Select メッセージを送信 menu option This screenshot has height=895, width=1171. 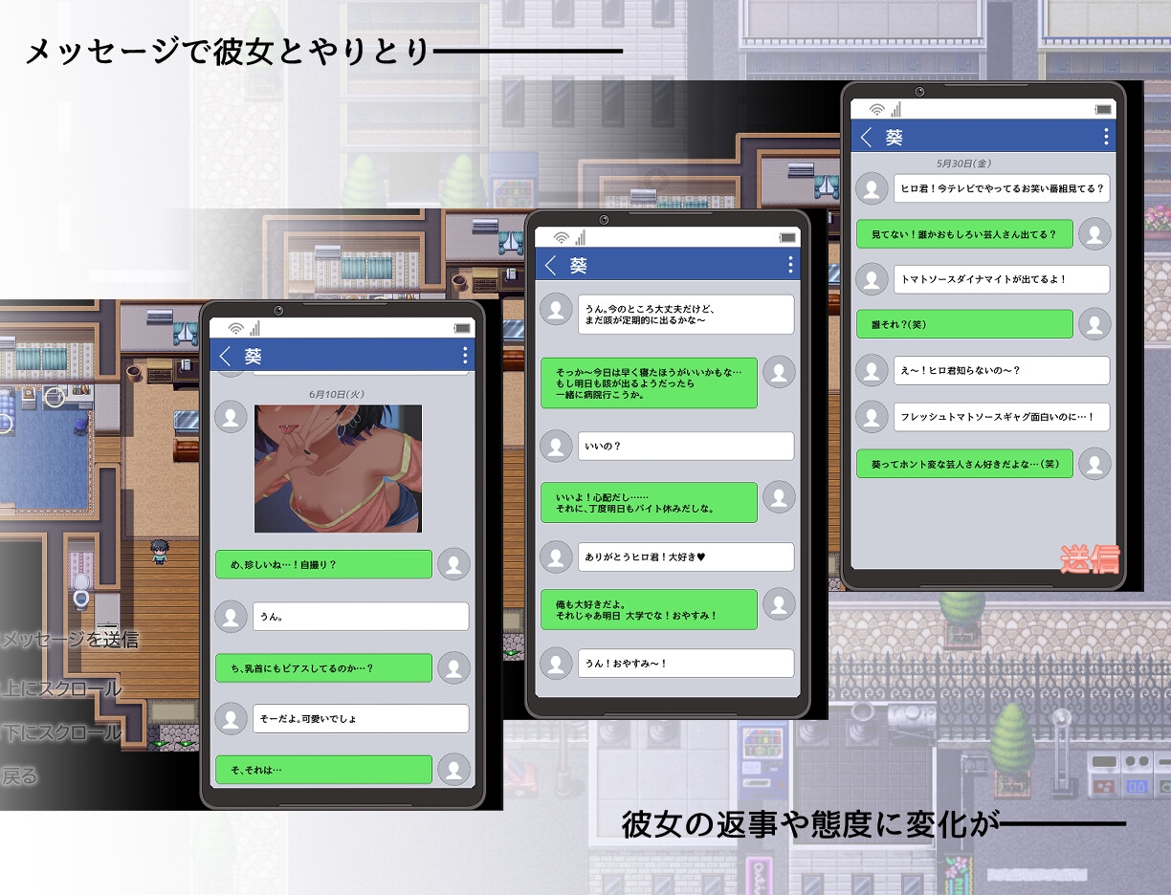pos(69,640)
